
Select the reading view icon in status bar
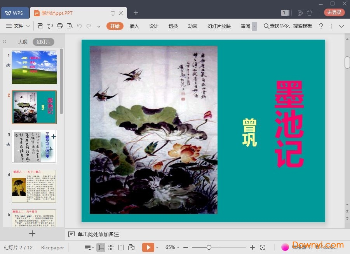pos(121,247)
